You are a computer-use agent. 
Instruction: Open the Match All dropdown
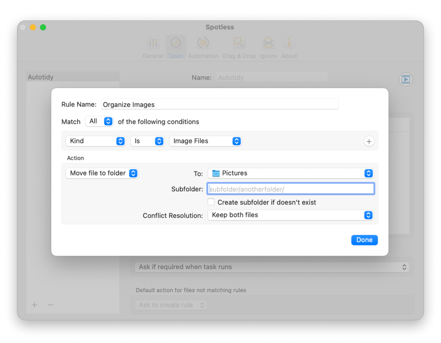[x=99, y=121]
